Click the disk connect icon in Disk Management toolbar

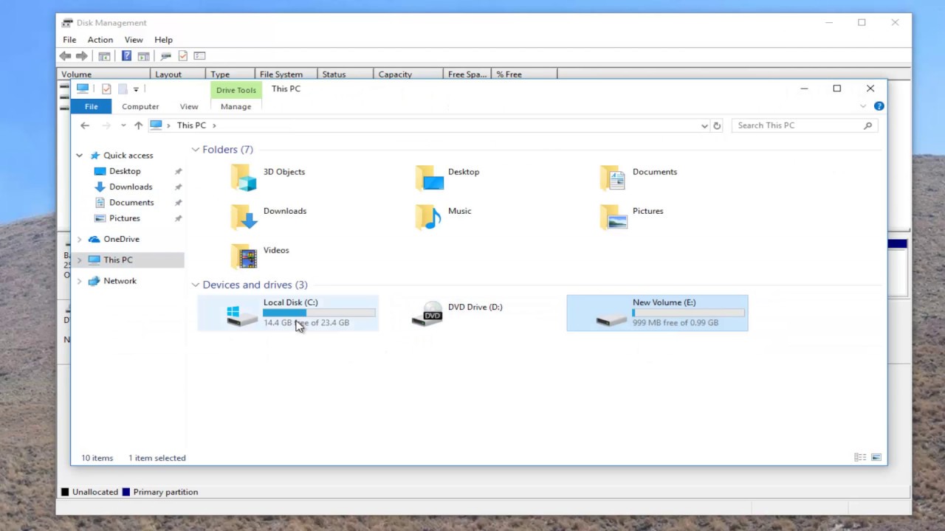(x=165, y=56)
